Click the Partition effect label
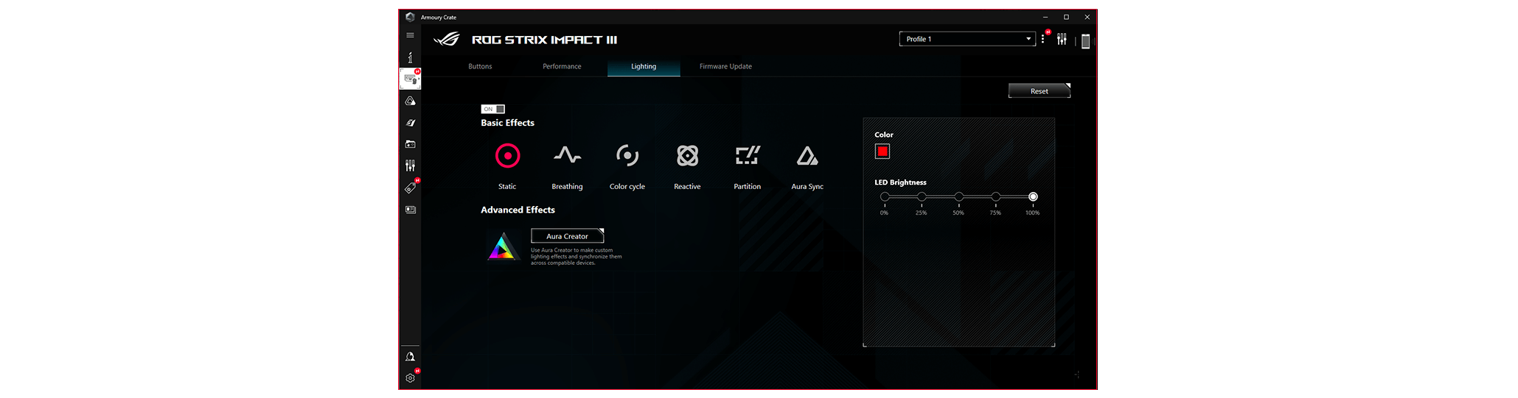Viewport: 1518px width, 398px height. click(x=748, y=187)
